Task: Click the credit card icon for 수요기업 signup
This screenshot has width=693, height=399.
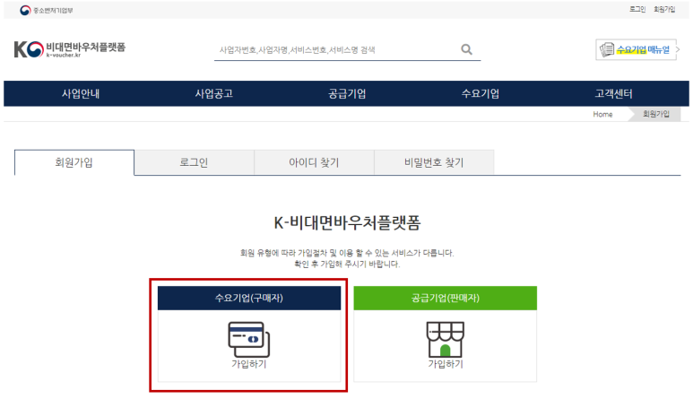Action: [249, 339]
